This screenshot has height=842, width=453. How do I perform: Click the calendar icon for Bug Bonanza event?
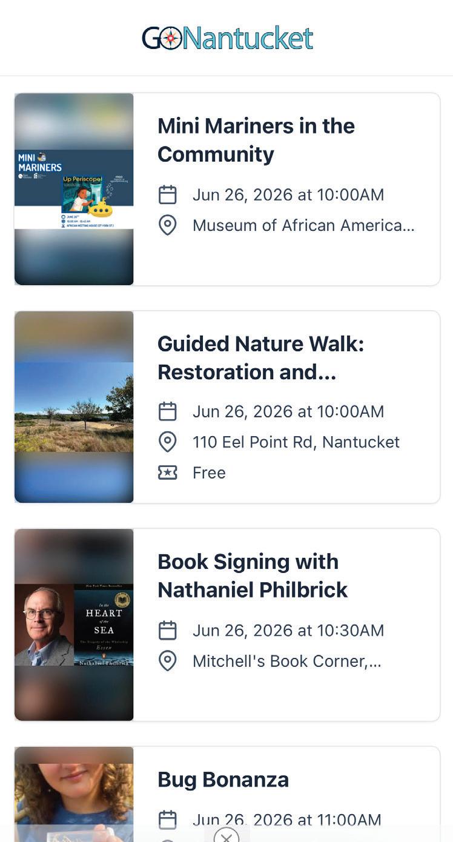(167, 820)
